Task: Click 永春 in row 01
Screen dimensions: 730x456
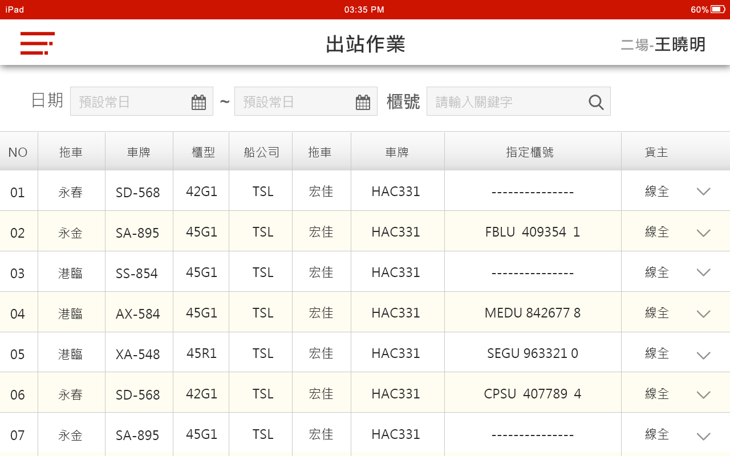Action: click(x=71, y=193)
